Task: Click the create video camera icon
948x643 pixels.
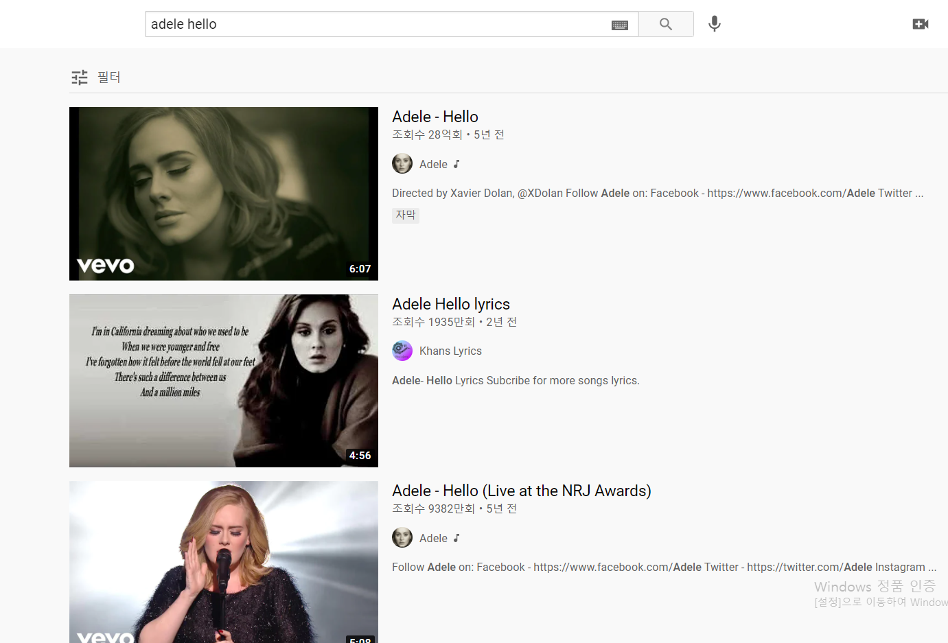Action: pyautogui.click(x=921, y=24)
